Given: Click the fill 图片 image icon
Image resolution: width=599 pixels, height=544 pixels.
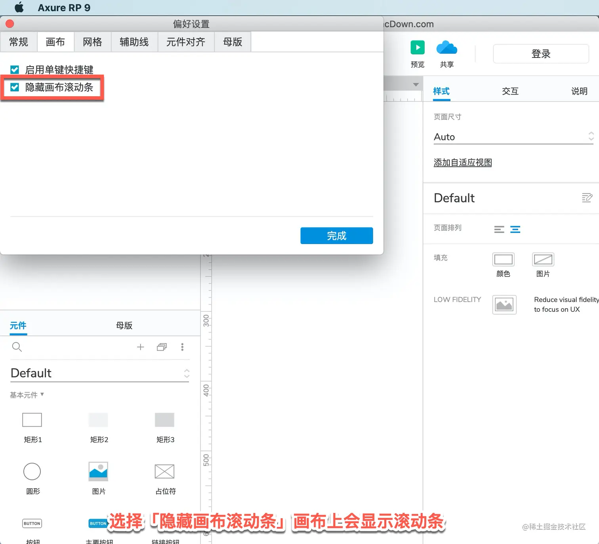Looking at the screenshot, I should [543, 260].
